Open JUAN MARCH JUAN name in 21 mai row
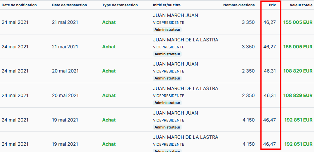The height and width of the screenshot is (152, 314). (175, 16)
